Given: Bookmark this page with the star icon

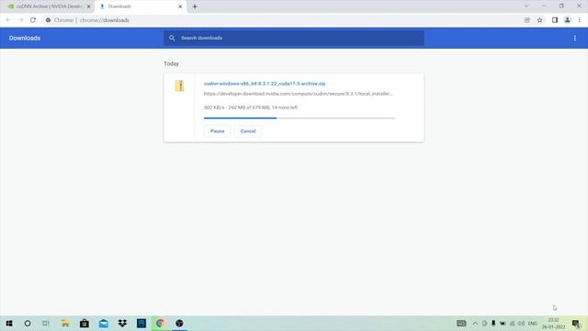Looking at the screenshot, I should [x=539, y=20].
